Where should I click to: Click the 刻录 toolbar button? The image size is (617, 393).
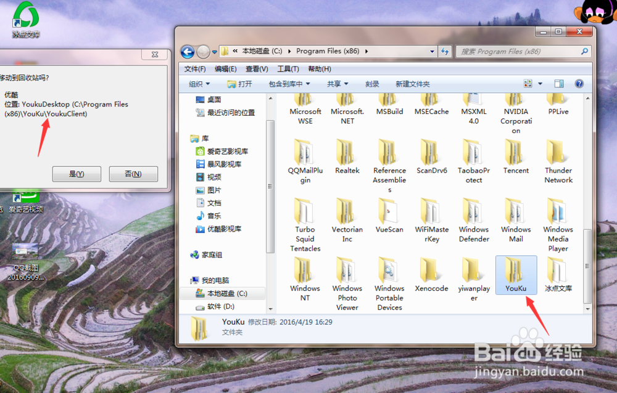(372, 84)
